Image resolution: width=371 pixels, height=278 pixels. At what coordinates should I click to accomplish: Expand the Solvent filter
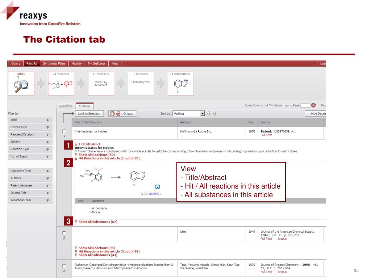[30, 142]
